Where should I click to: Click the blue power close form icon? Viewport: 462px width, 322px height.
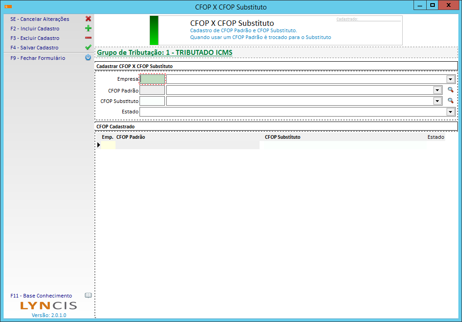[x=88, y=58]
